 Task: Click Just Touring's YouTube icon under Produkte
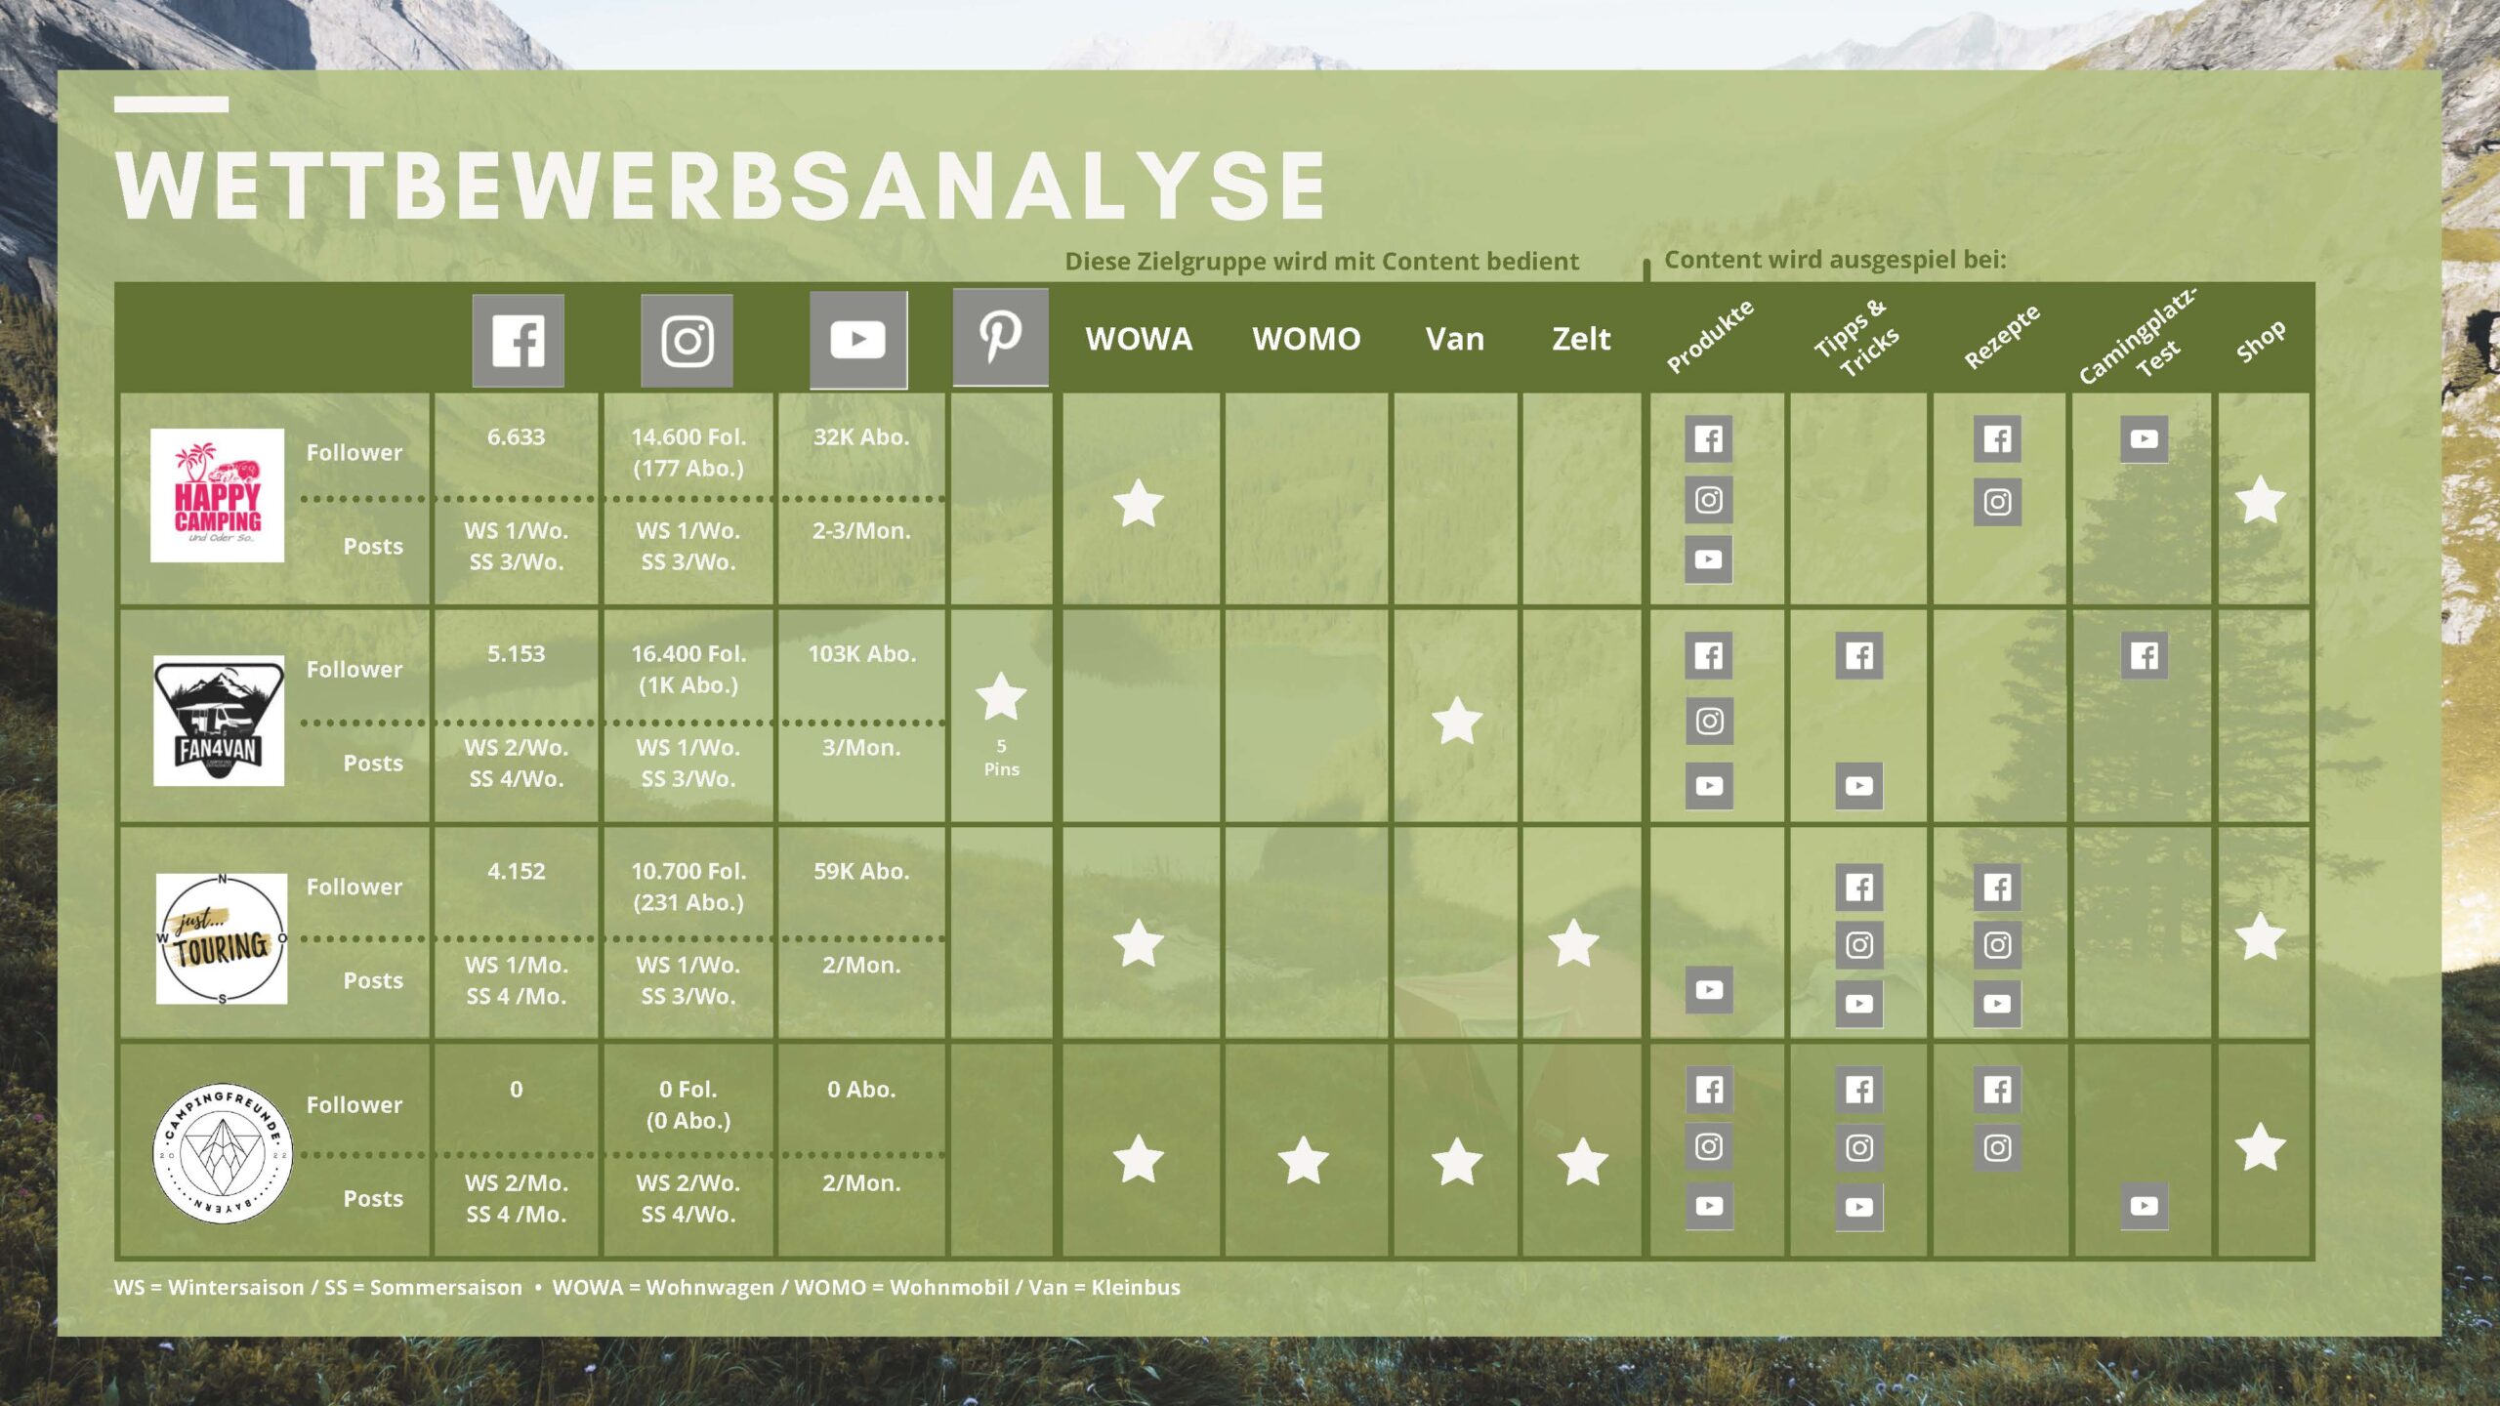click(x=1708, y=990)
